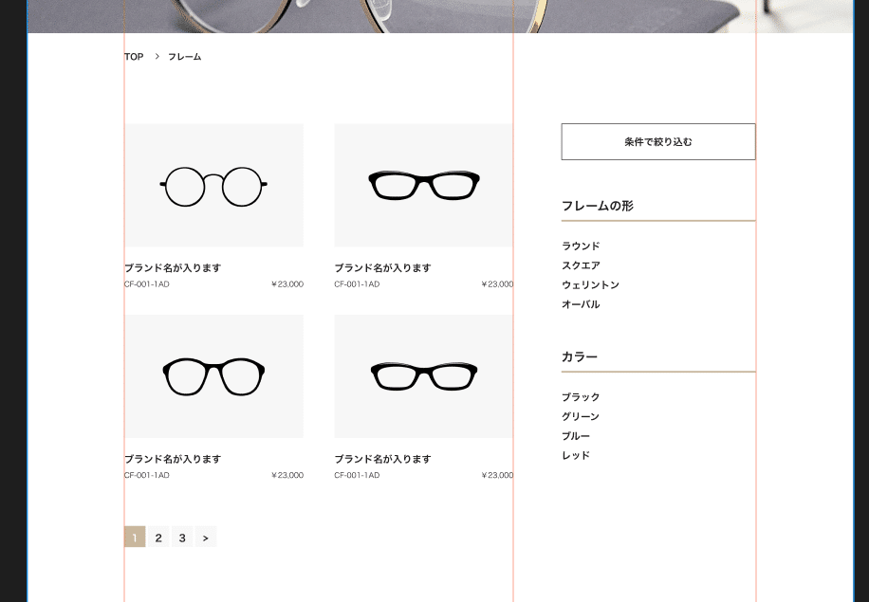Click CF-001-1AD code under Wellington glasses
The width and height of the screenshot is (869, 602).
pyautogui.click(x=147, y=475)
